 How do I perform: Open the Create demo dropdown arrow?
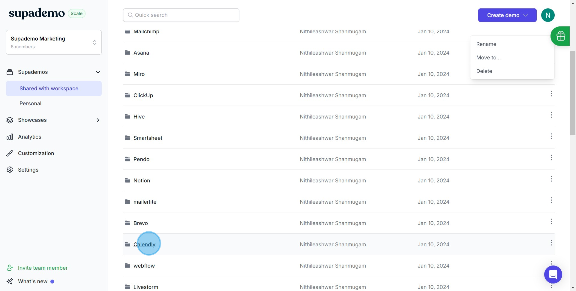(x=526, y=15)
